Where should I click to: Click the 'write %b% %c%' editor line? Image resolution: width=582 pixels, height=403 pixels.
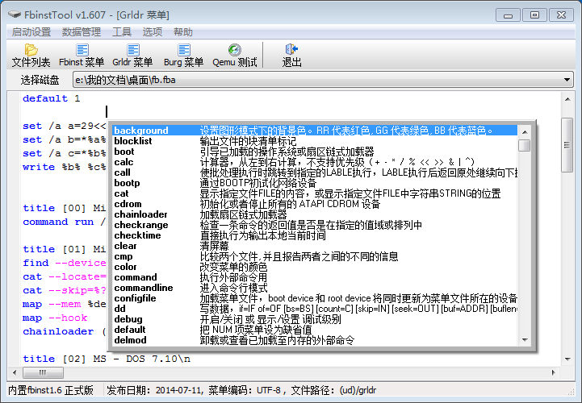point(65,167)
